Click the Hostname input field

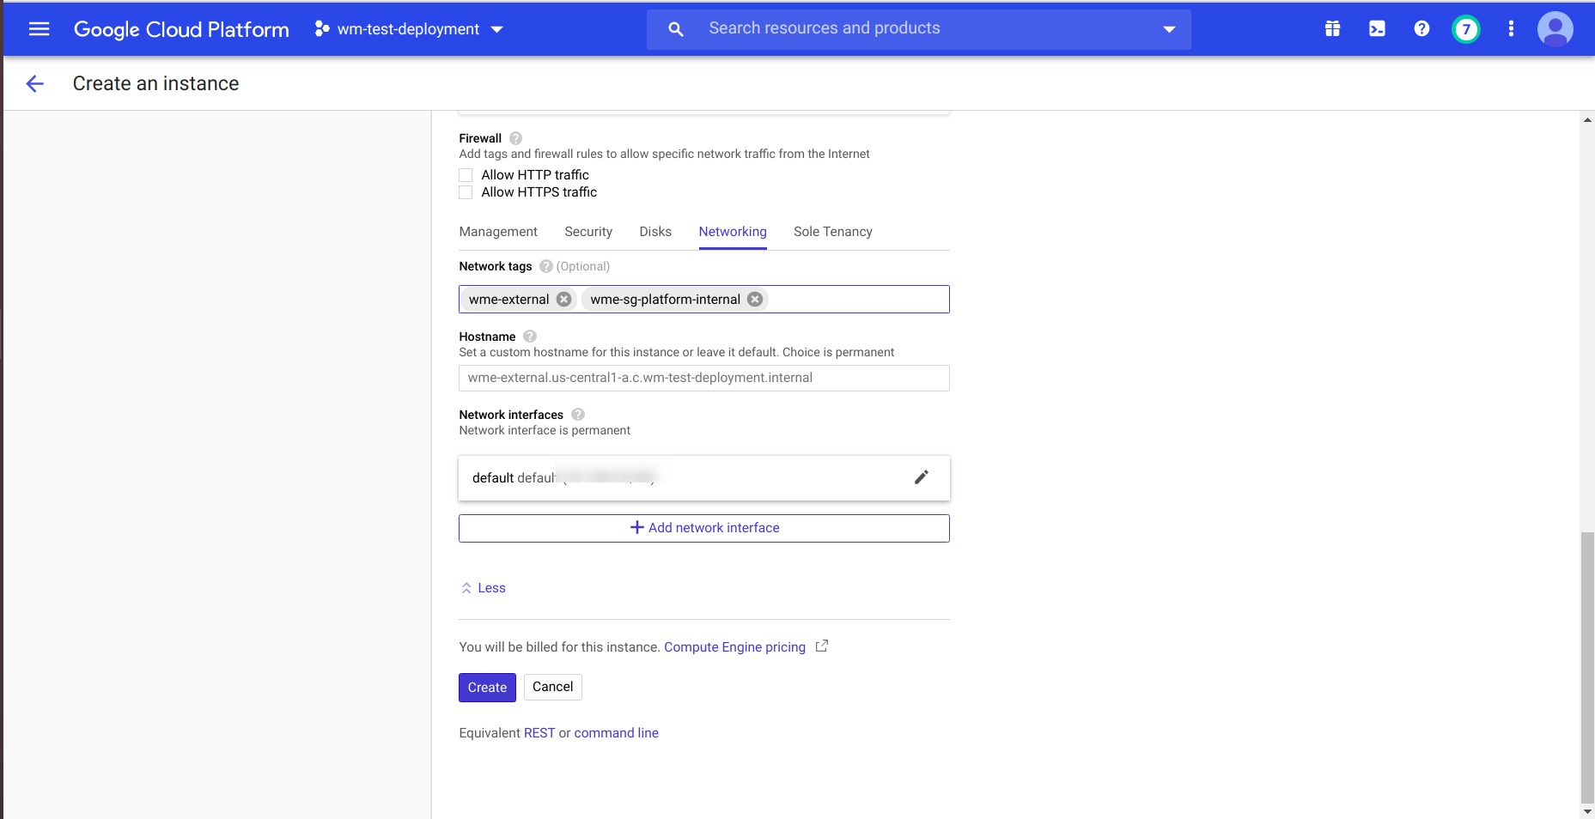703,379
